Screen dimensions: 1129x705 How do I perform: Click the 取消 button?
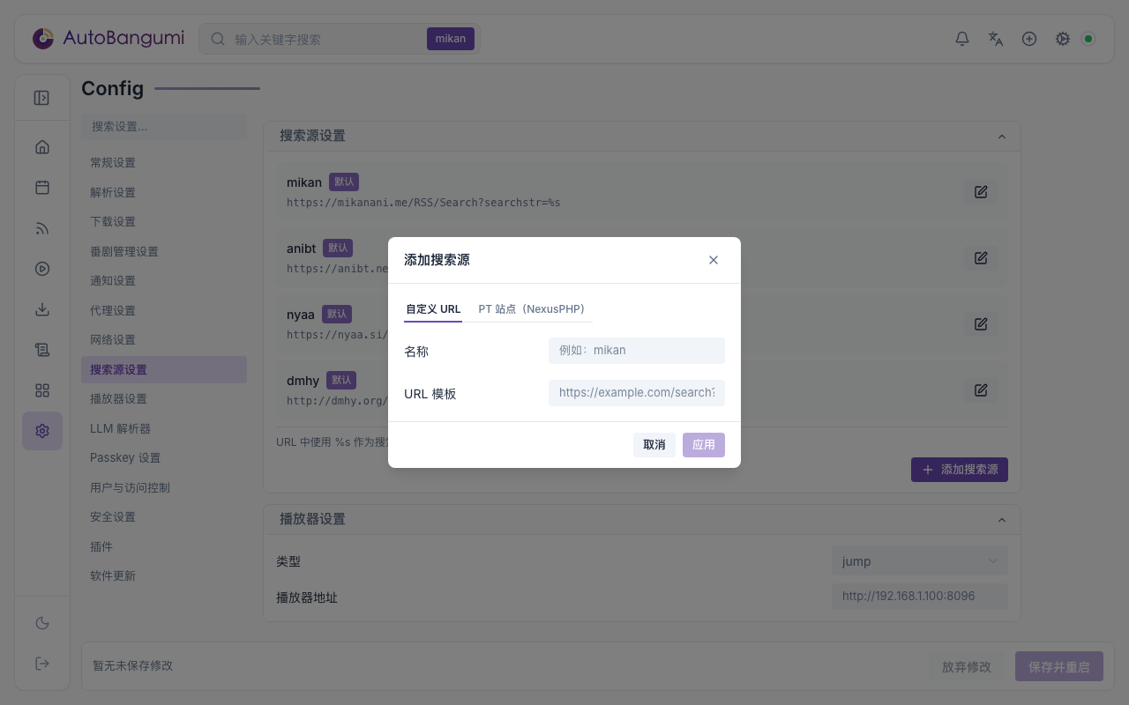[654, 445]
